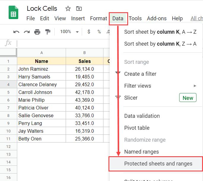Select Protected sheets and ranges

[156, 164]
